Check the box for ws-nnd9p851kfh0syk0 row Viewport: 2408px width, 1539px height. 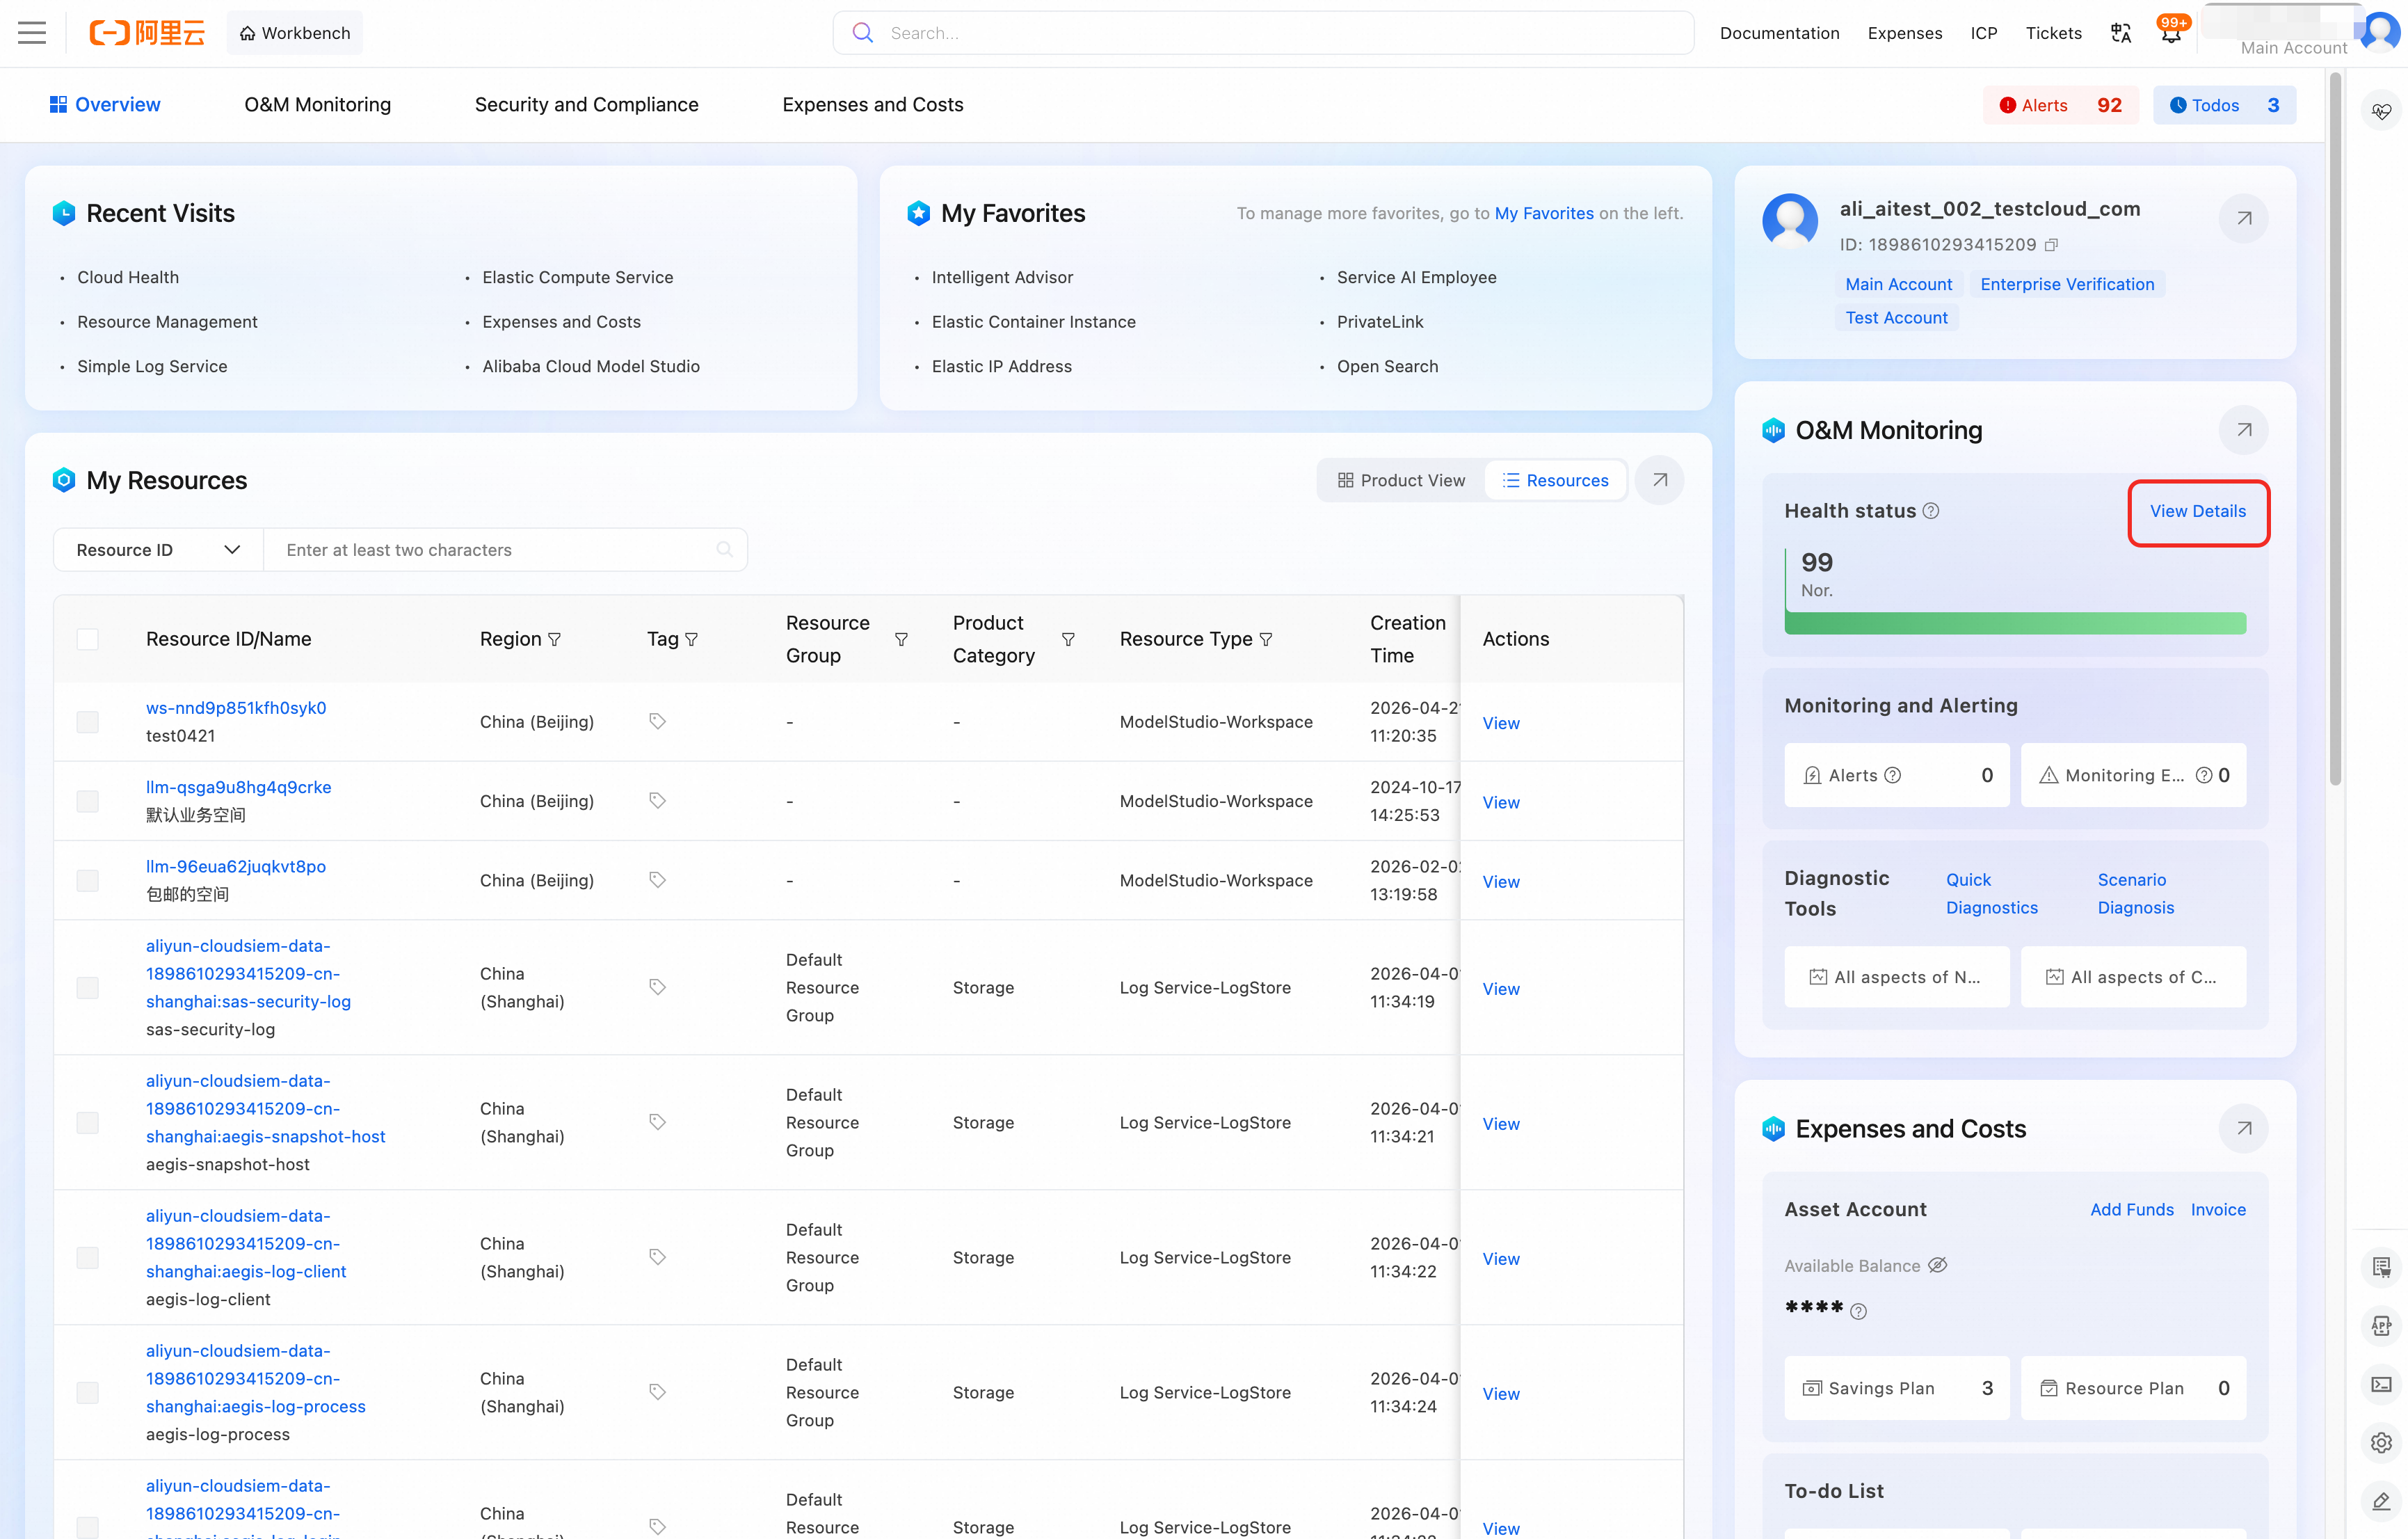pyautogui.click(x=88, y=722)
